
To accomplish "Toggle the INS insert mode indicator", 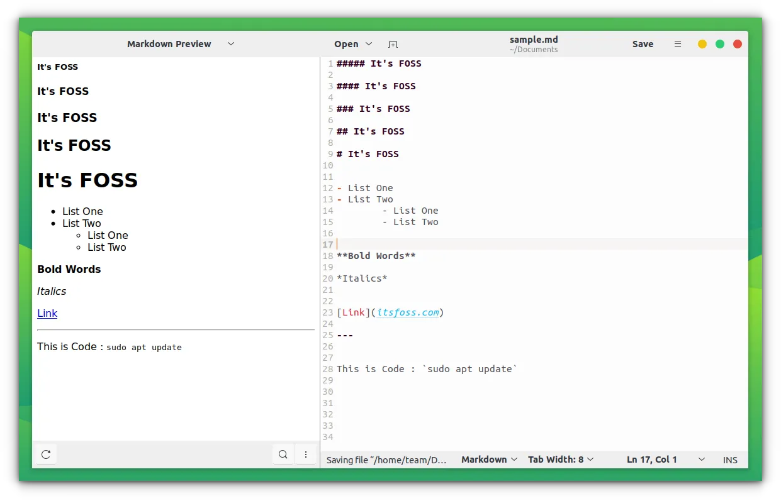I will click(730, 460).
